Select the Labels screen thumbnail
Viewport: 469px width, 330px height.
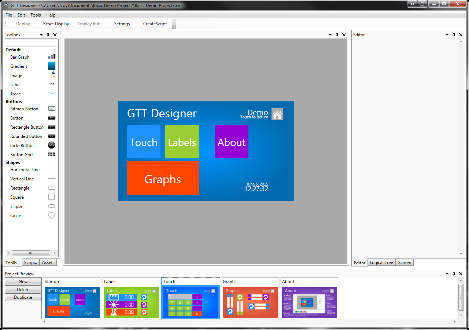[x=132, y=302]
